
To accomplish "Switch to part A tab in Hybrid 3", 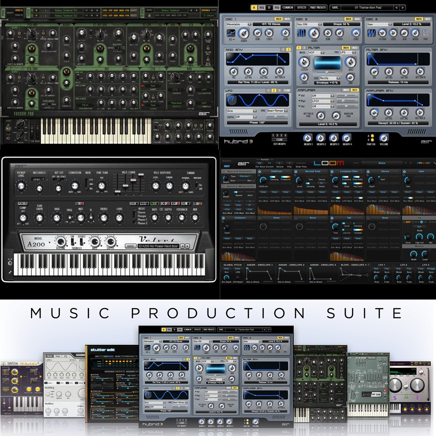I will (254, 7).
